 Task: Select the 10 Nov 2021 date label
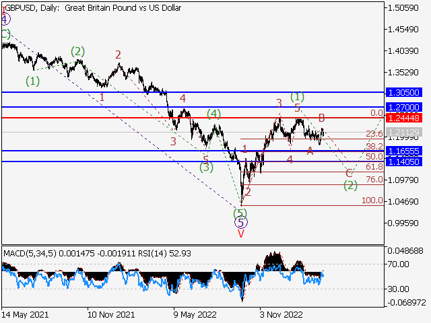(x=111, y=314)
